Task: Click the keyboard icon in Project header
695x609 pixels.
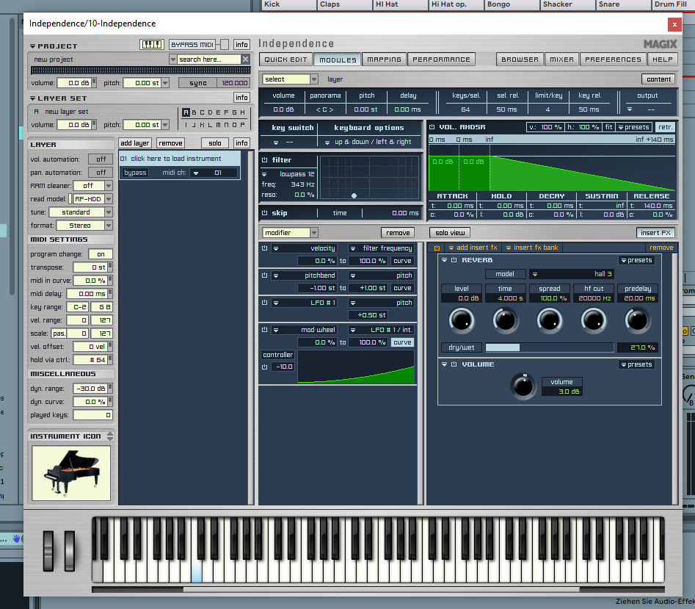Action: coord(152,44)
